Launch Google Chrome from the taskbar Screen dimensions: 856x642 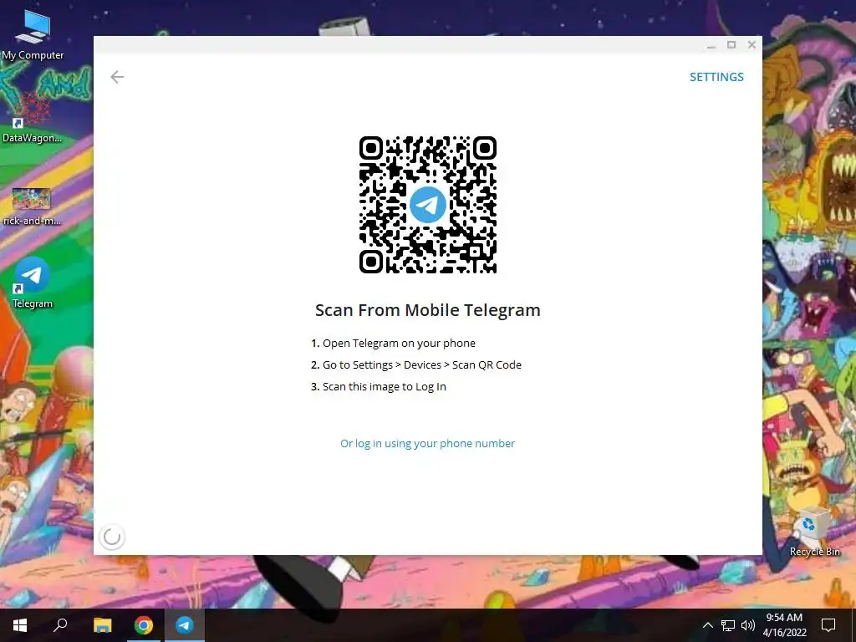click(x=144, y=625)
